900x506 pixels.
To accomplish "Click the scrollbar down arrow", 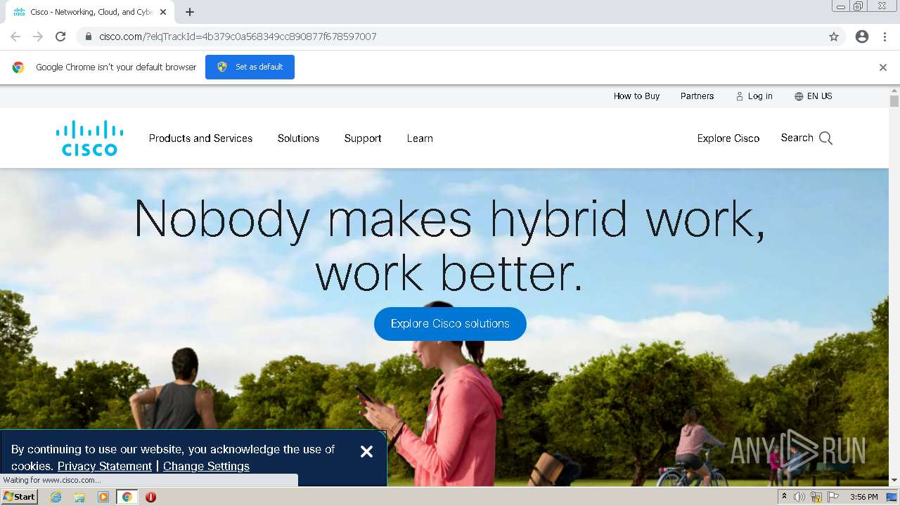I will click(x=894, y=481).
